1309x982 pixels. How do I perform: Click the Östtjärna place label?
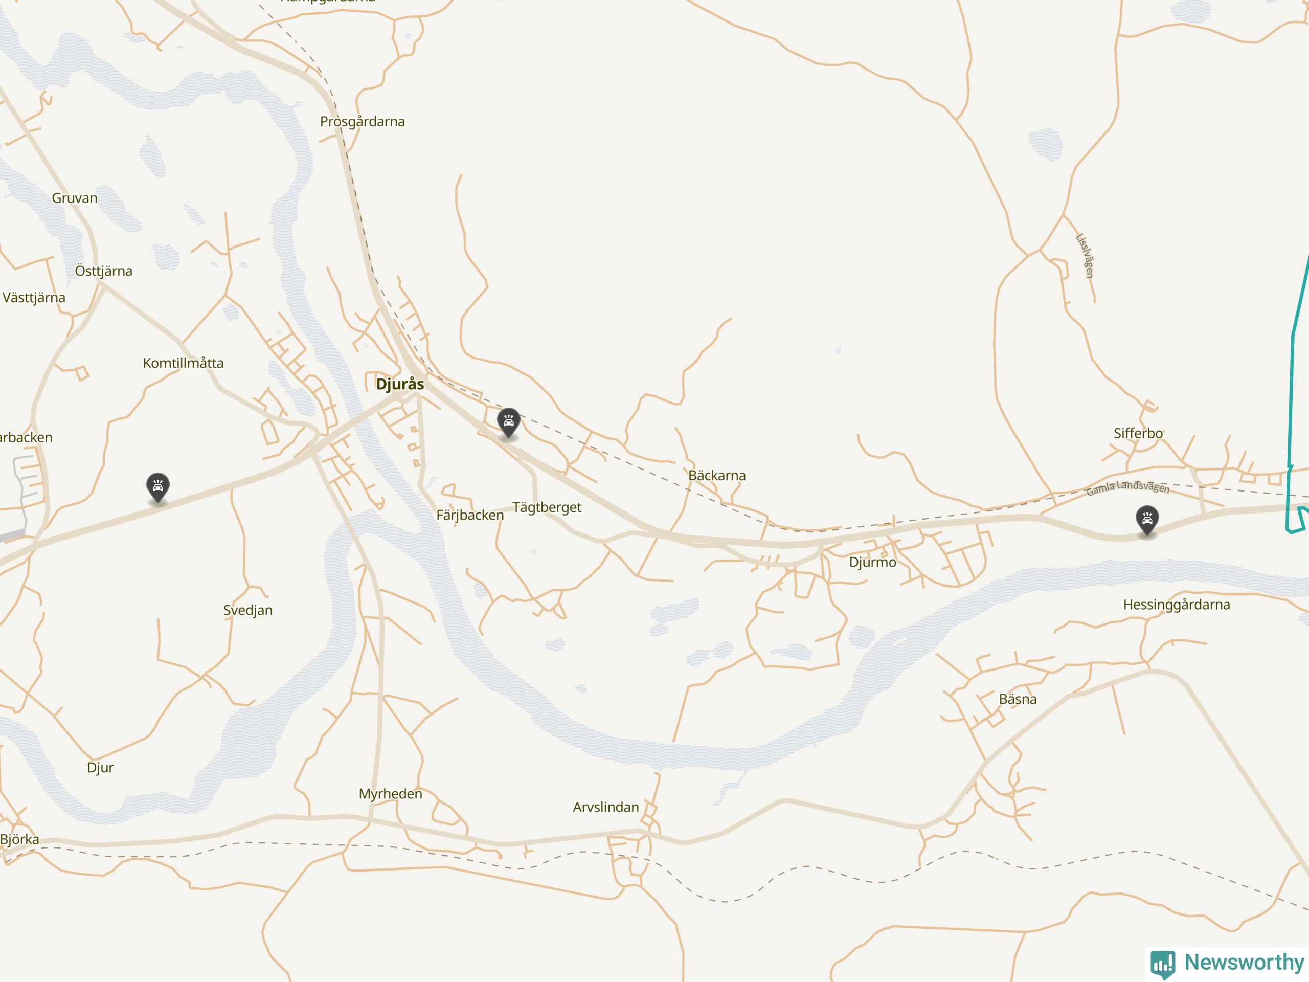point(104,271)
